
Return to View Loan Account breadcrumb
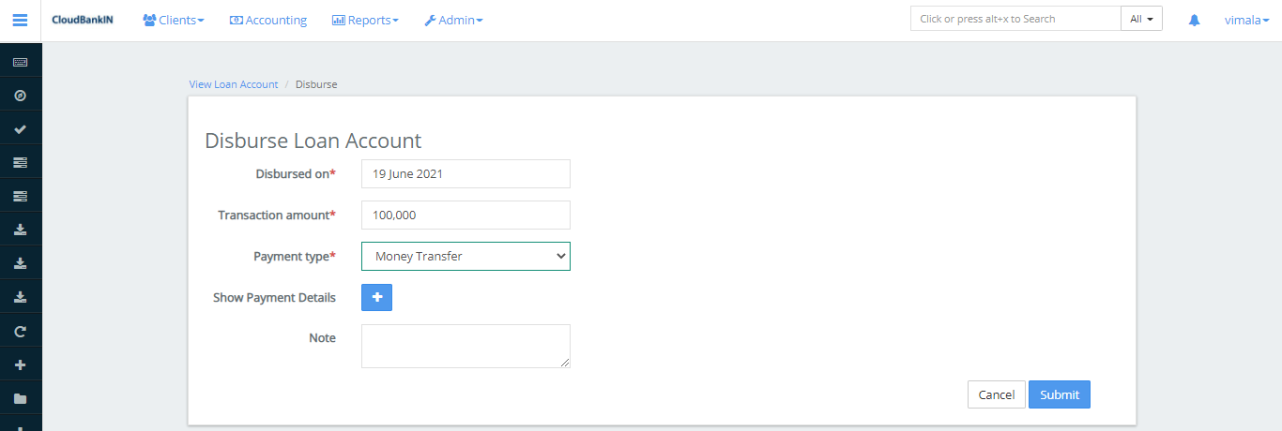[x=234, y=84]
